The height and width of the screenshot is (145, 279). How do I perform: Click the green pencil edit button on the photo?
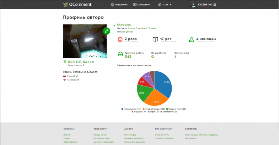pyautogui.click(x=107, y=31)
